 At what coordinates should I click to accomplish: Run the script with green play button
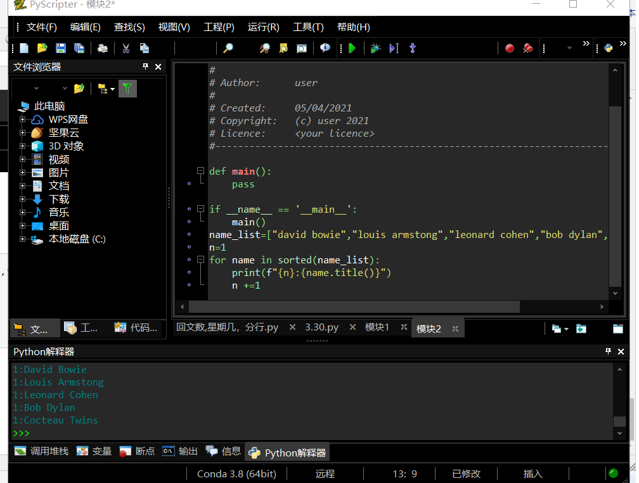click(x=352, y=48)
